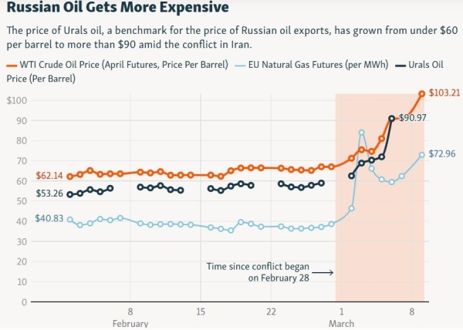Viewport: 463px width, 330px height.
Task: Click the $72.96 natural gas end label
Action: click(442, 153)
